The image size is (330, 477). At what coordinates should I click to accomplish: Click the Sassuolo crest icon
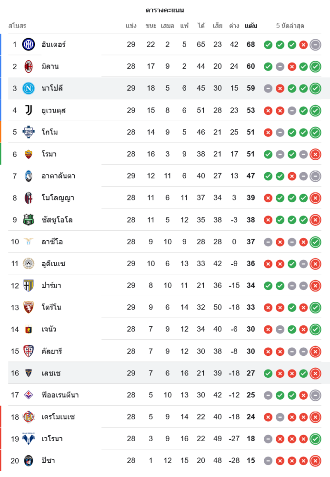point(29,220)
